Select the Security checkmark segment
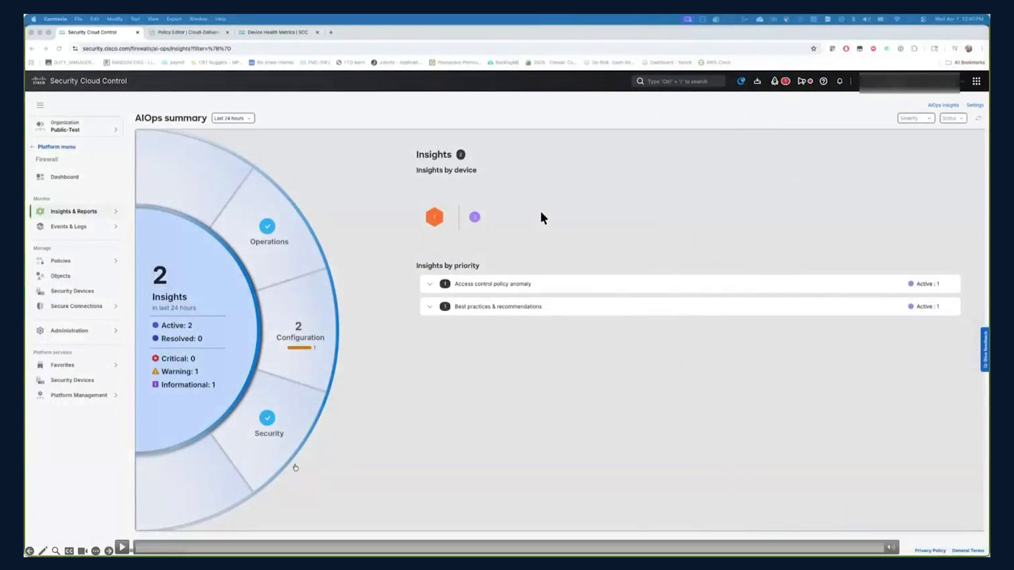Screen dimensions: 1014x570 pyautogui.click(x=267, y=418)
